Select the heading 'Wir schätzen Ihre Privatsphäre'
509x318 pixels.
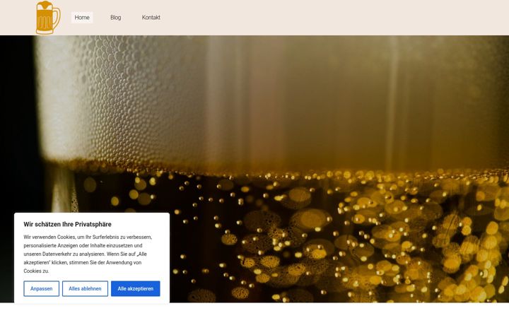point(68,224)
